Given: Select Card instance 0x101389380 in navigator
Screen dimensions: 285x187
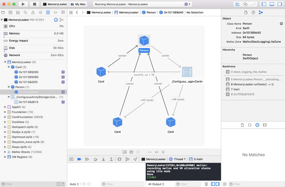Looking at the screenshot, I should click(x=28, y=77).
